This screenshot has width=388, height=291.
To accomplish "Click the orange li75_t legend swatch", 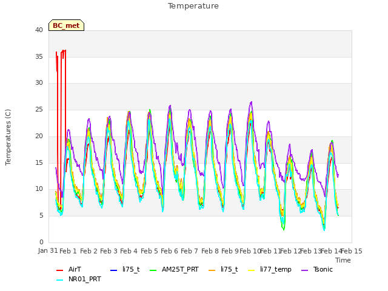I will (x=212, y=270).
